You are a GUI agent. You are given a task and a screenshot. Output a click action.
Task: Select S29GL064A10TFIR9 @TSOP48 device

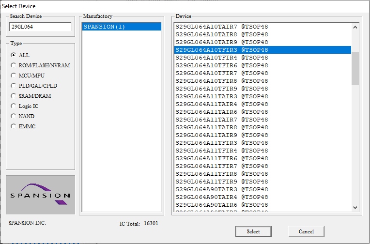262,89
